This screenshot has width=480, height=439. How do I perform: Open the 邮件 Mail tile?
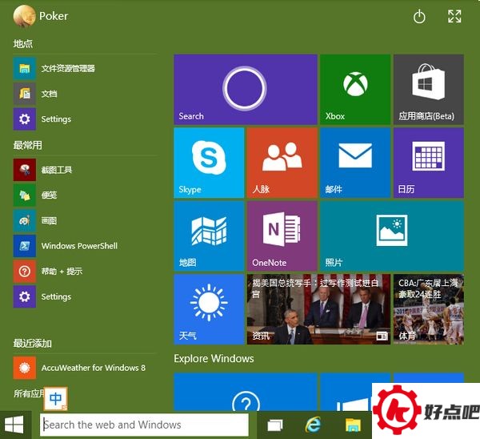(354, 163)
